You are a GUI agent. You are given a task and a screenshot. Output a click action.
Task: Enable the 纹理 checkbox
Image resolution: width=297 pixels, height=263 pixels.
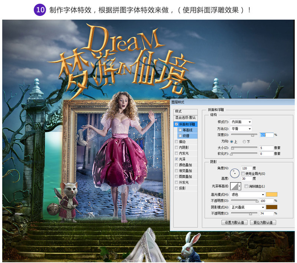pos(180,136)
